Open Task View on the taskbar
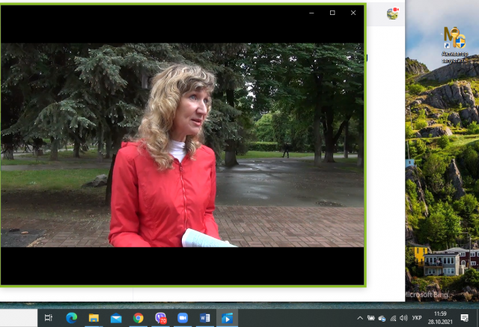479x327 pixels. coord(49,318)
